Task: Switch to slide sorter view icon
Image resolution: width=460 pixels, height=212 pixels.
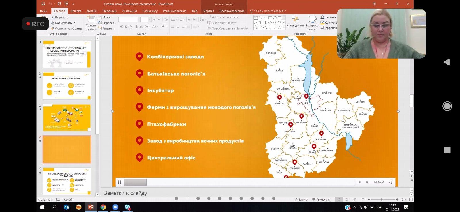Action: point(347,199)
